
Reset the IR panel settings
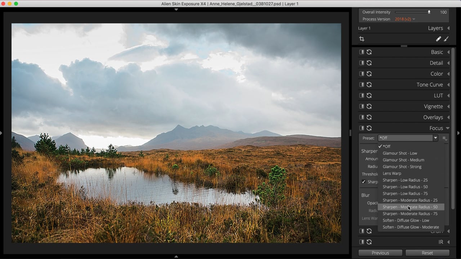[x=369, y=242]
